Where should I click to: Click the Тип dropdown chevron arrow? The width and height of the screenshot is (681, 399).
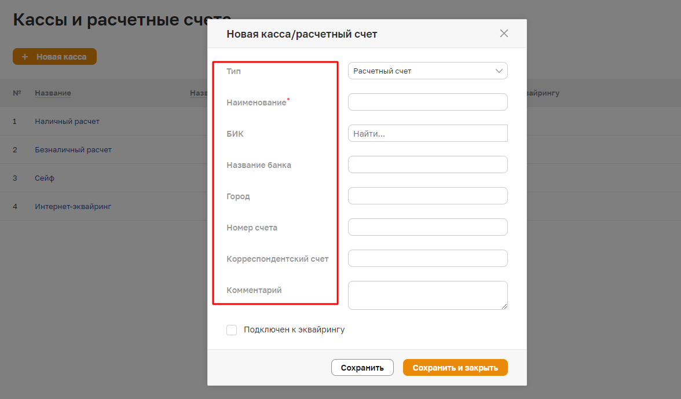coord(499,71)
